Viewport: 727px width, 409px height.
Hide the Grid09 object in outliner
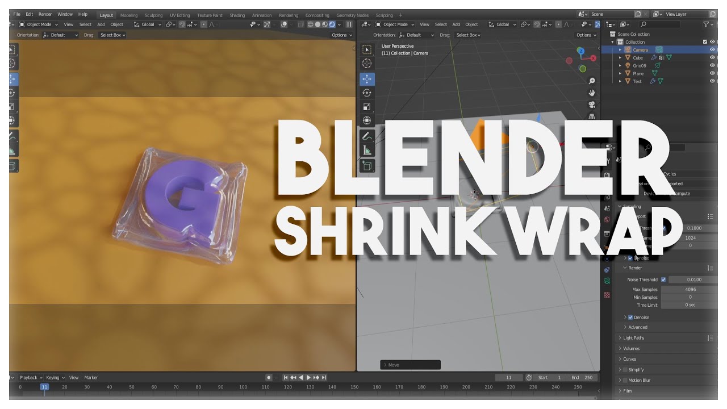[x=712, y=65]
